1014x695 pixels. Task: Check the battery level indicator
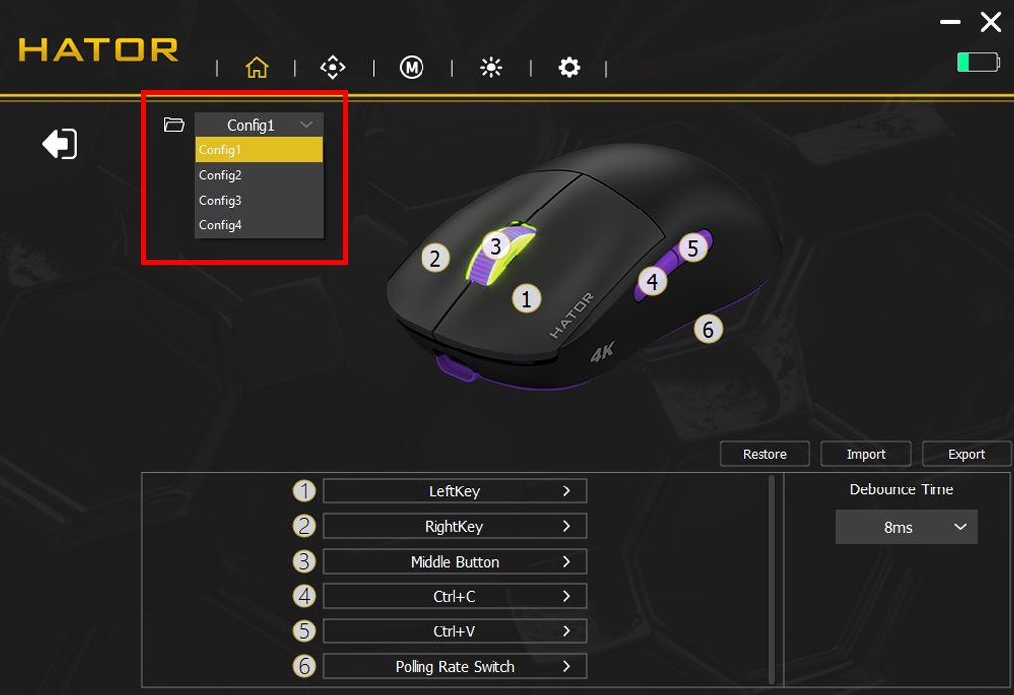coord(978,63)
